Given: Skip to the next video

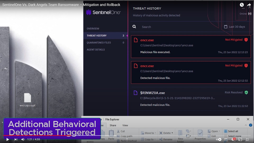Looking at the screenshot, I should 16,139.
